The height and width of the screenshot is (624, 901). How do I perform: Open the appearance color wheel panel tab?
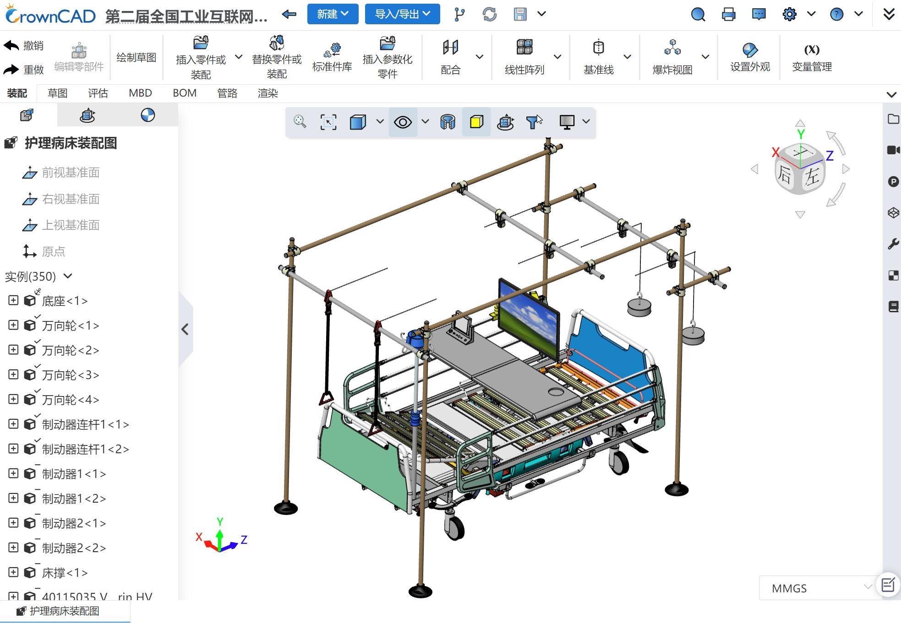pyautogui.click(x=147, y=115)
